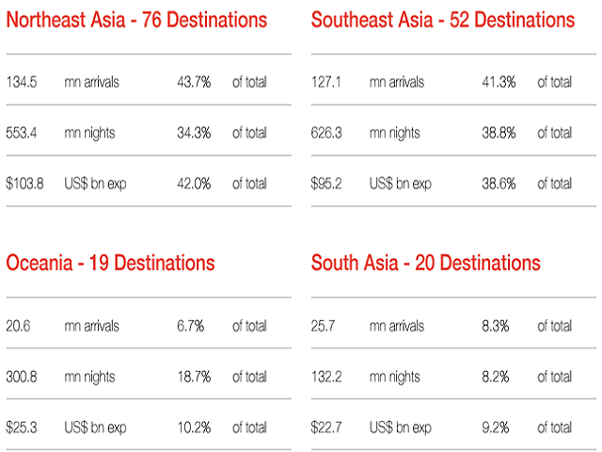The height and width of the screenshot is (452, 602).
Task: Click the Northeast Asia - 76 Destinations heading
Action: tap(136, 21)
